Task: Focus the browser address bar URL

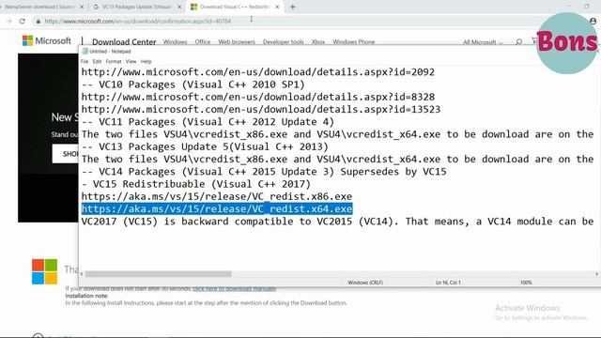Action: tap(138, 21)
